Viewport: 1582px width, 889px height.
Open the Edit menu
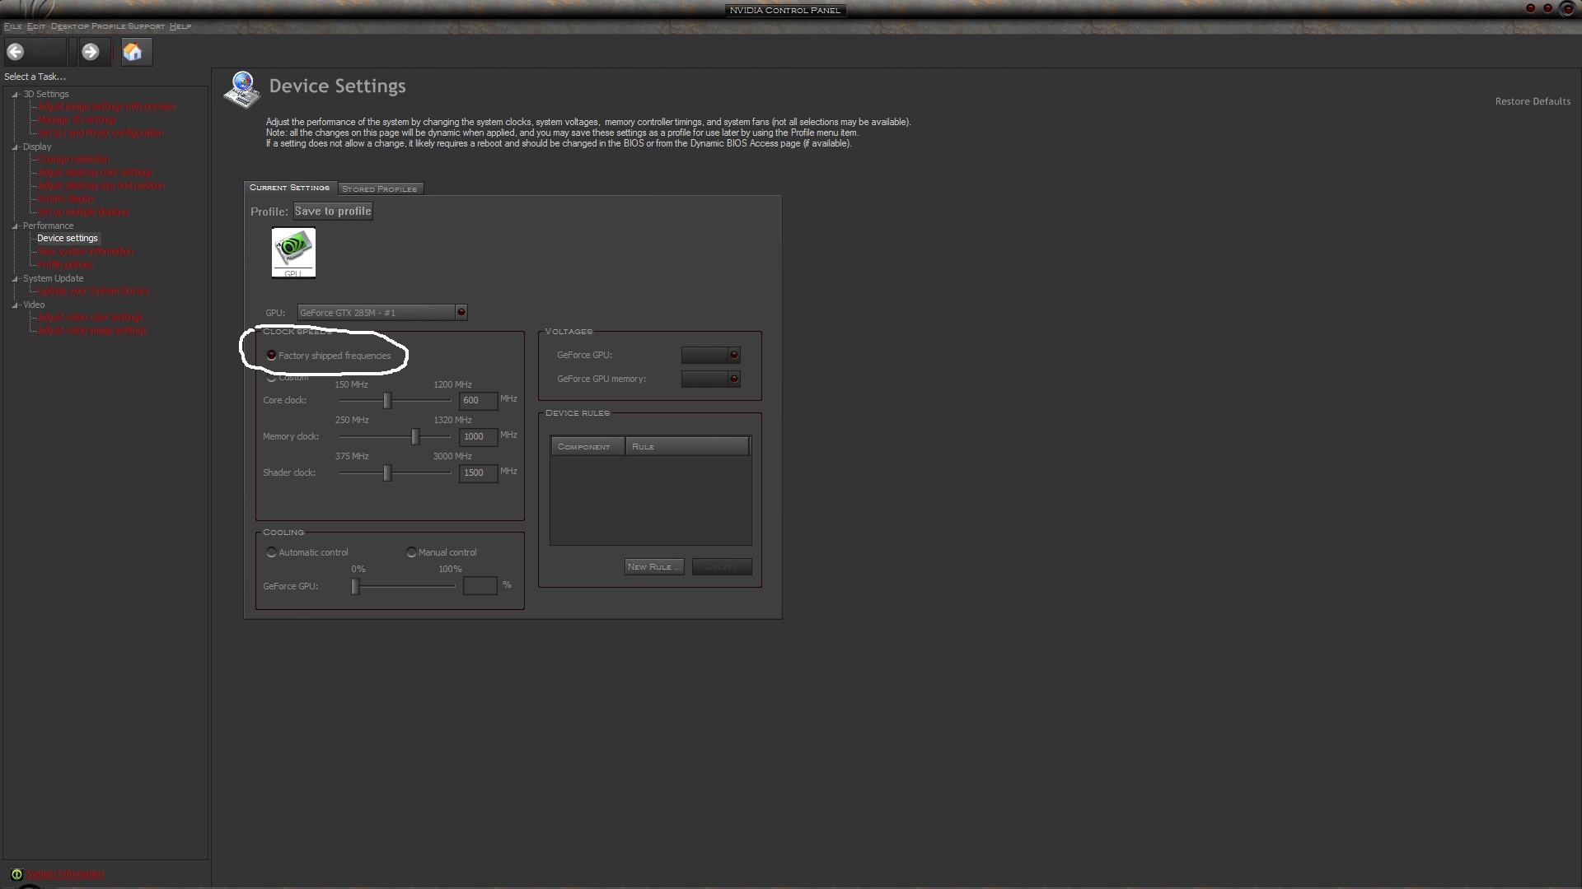pyautogui.click(x=36, y=26)
